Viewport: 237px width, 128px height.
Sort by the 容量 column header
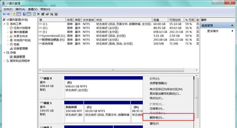[x=160, y=20]
